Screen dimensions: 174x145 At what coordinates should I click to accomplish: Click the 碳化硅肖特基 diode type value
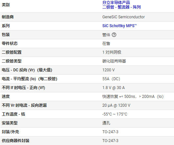[x=114, y=61]
